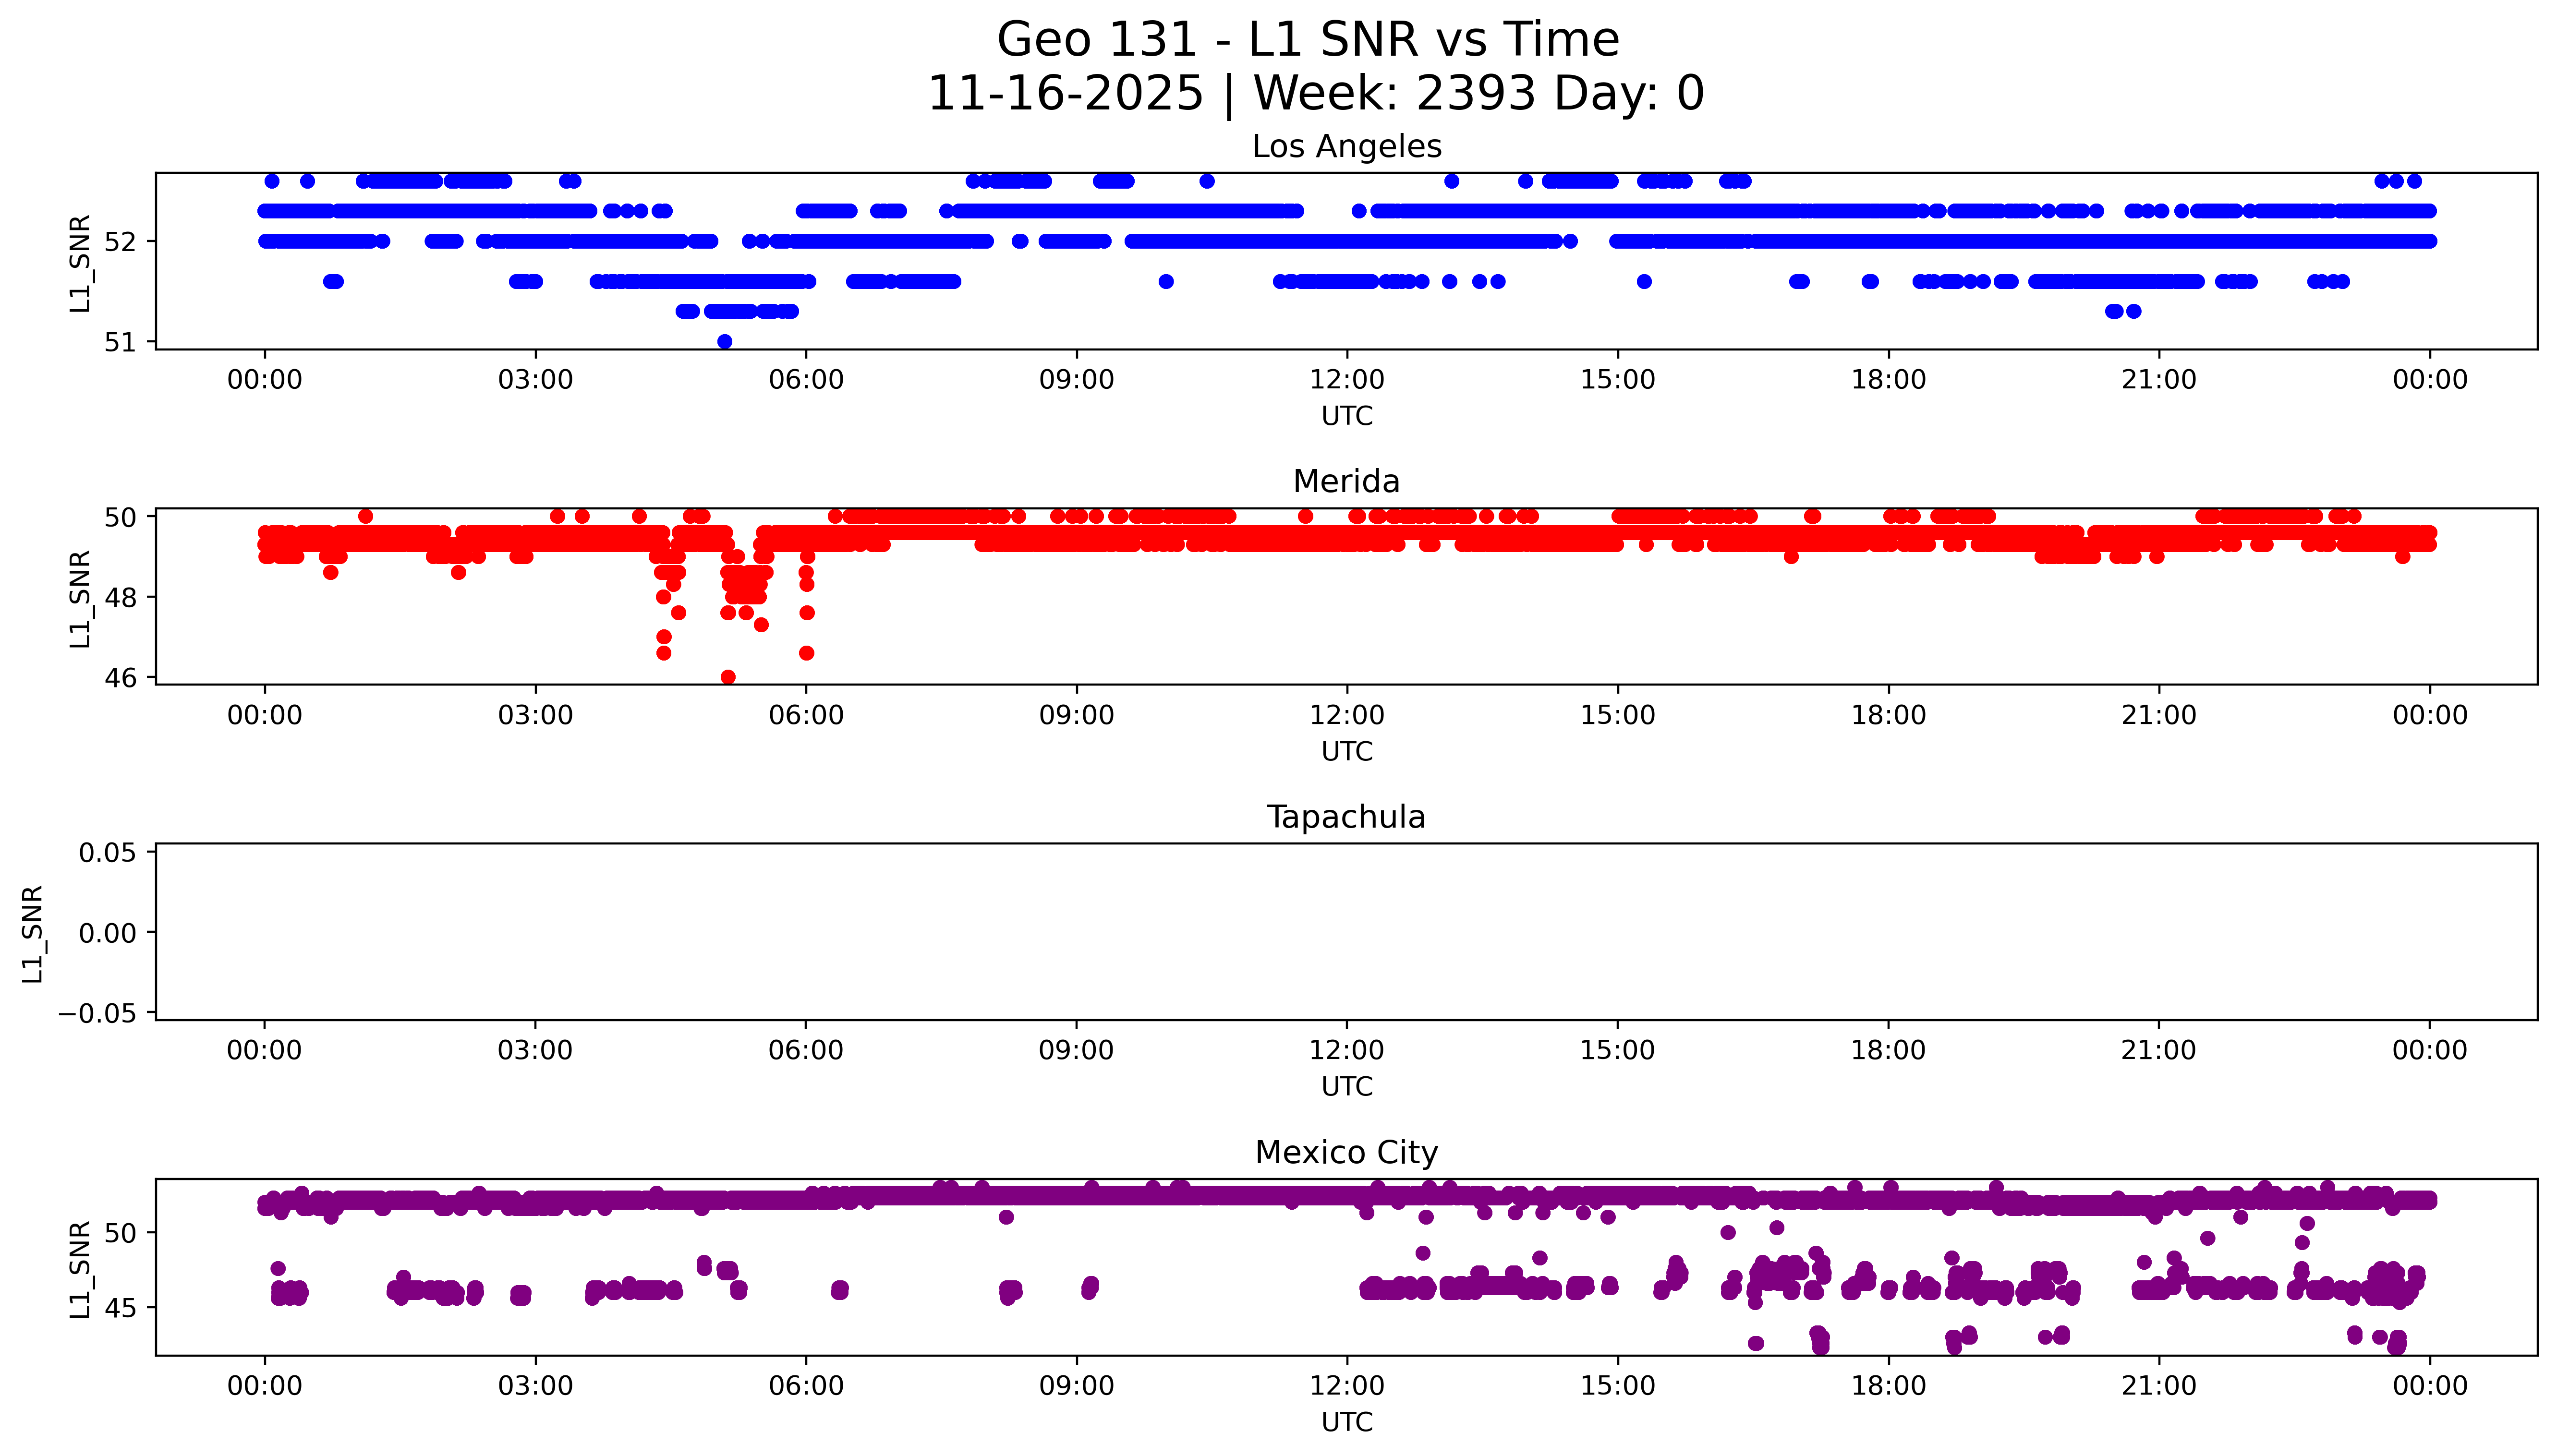This screenshot has height=1456, width=2557.
Task: Click the lowest red point at 46 in Merida
Action: click(728, 677)
